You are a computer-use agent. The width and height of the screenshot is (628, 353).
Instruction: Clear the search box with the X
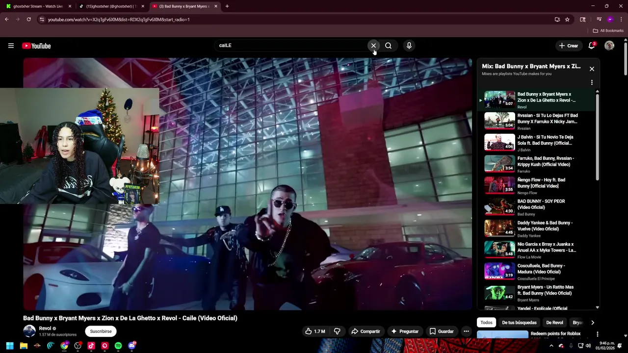[x=373, y=46]
